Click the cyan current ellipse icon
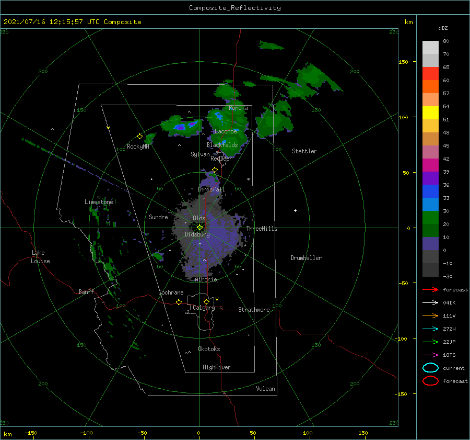 (x=430, y=368)
